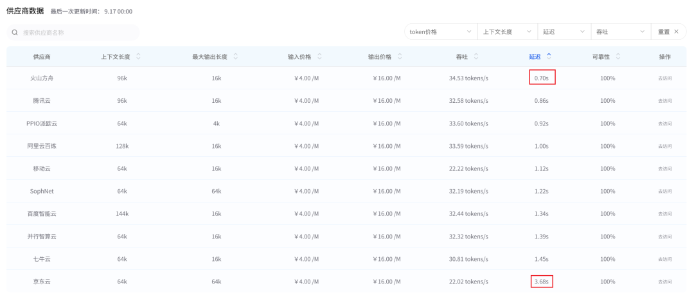The width and height of the screenshot is (694, 297).
Task: Select the 京东云 provider name
Action: [x=42, y=282]
